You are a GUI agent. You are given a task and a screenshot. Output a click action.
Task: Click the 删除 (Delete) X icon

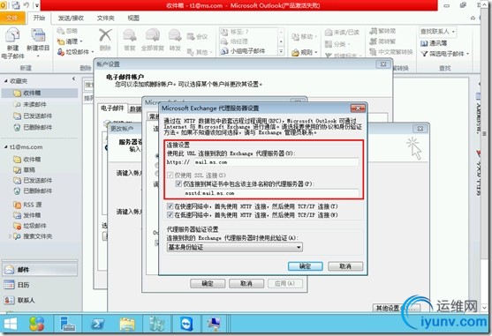coord(105,34)
